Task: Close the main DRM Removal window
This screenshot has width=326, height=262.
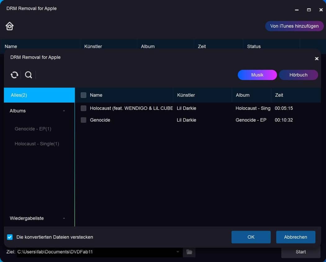Action: point(321,10)
